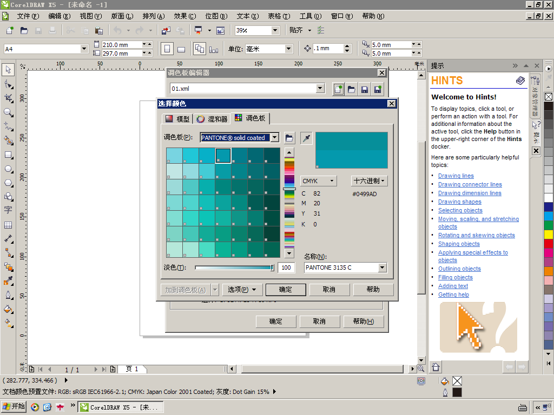Click save palette as icon in Palette Editor
Screen dimensions: 554x415
378,89
